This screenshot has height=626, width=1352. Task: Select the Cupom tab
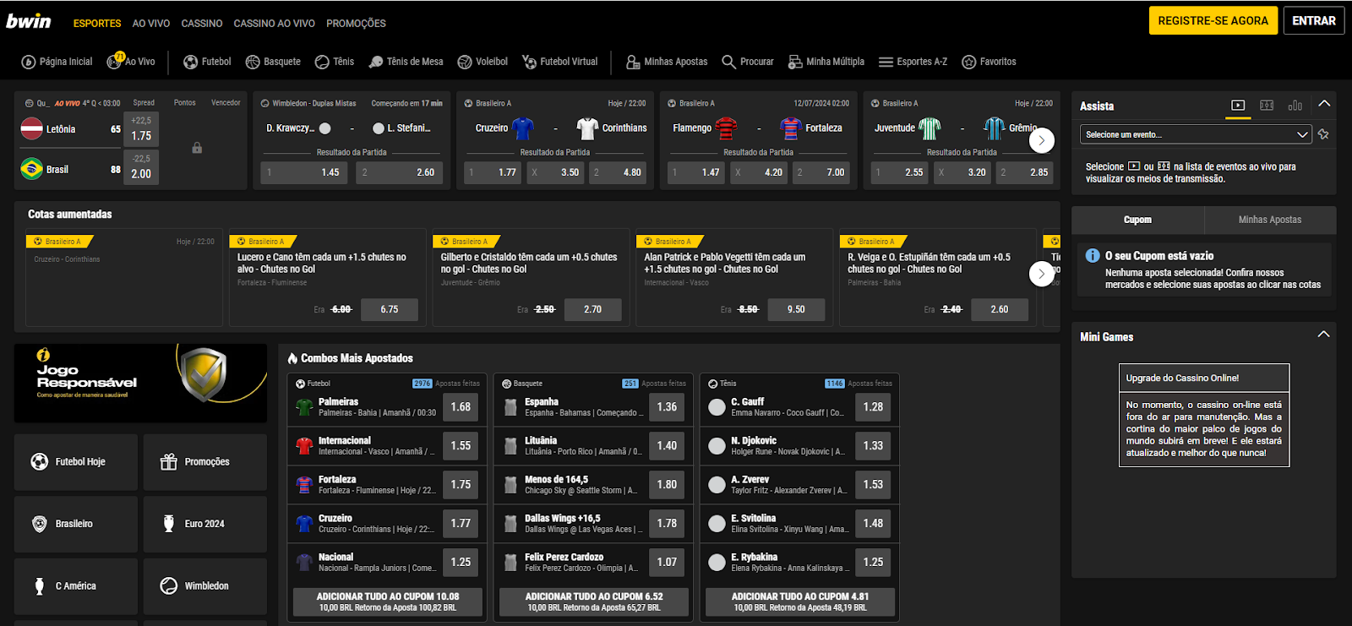click(x=1137, y=220)
